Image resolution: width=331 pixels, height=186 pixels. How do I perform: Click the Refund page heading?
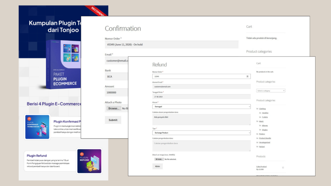click(160, 64)
